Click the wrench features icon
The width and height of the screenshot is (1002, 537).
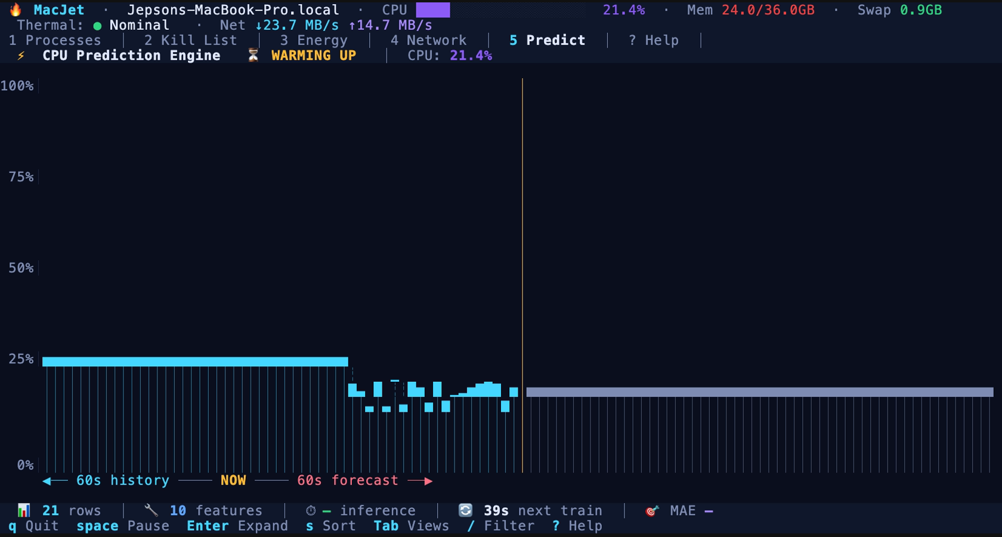(x=151, y=510)
